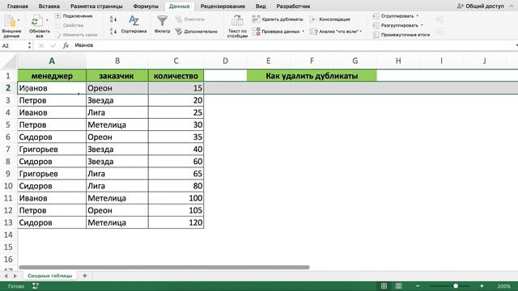Open Advanced filter (Дополнительно)
The image size is (518, 291).
196,32
